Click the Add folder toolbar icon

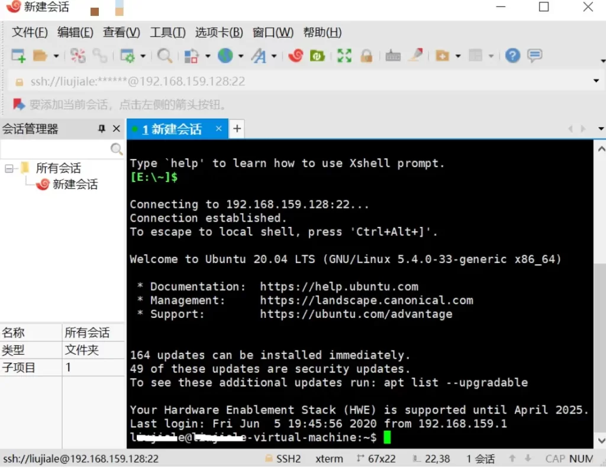(x=442, y=56)
